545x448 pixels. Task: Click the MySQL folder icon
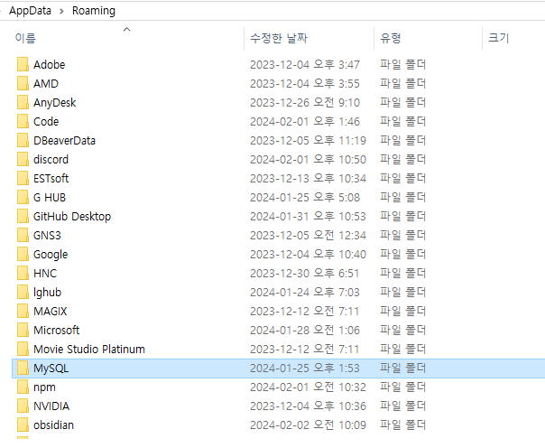tap(23, 368)
